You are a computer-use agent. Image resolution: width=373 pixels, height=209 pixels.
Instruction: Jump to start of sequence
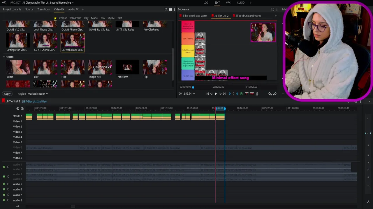(207, 94)
